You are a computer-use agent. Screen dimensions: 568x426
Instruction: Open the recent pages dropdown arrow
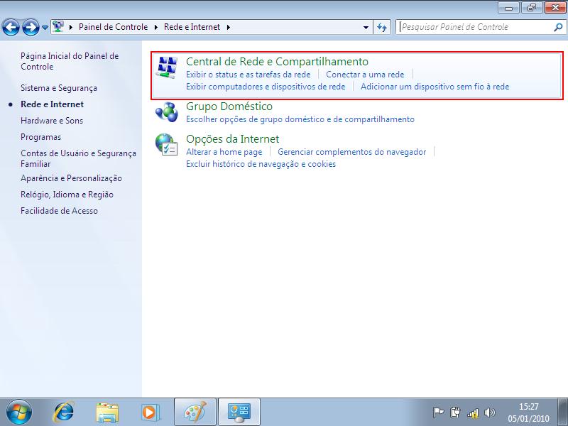pyautogui.click(x=45, y=28)
